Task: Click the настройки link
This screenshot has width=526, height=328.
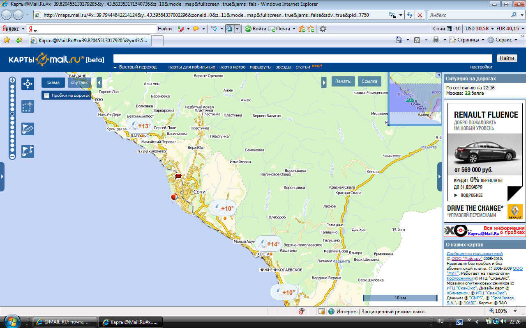Action: (481, 67)
